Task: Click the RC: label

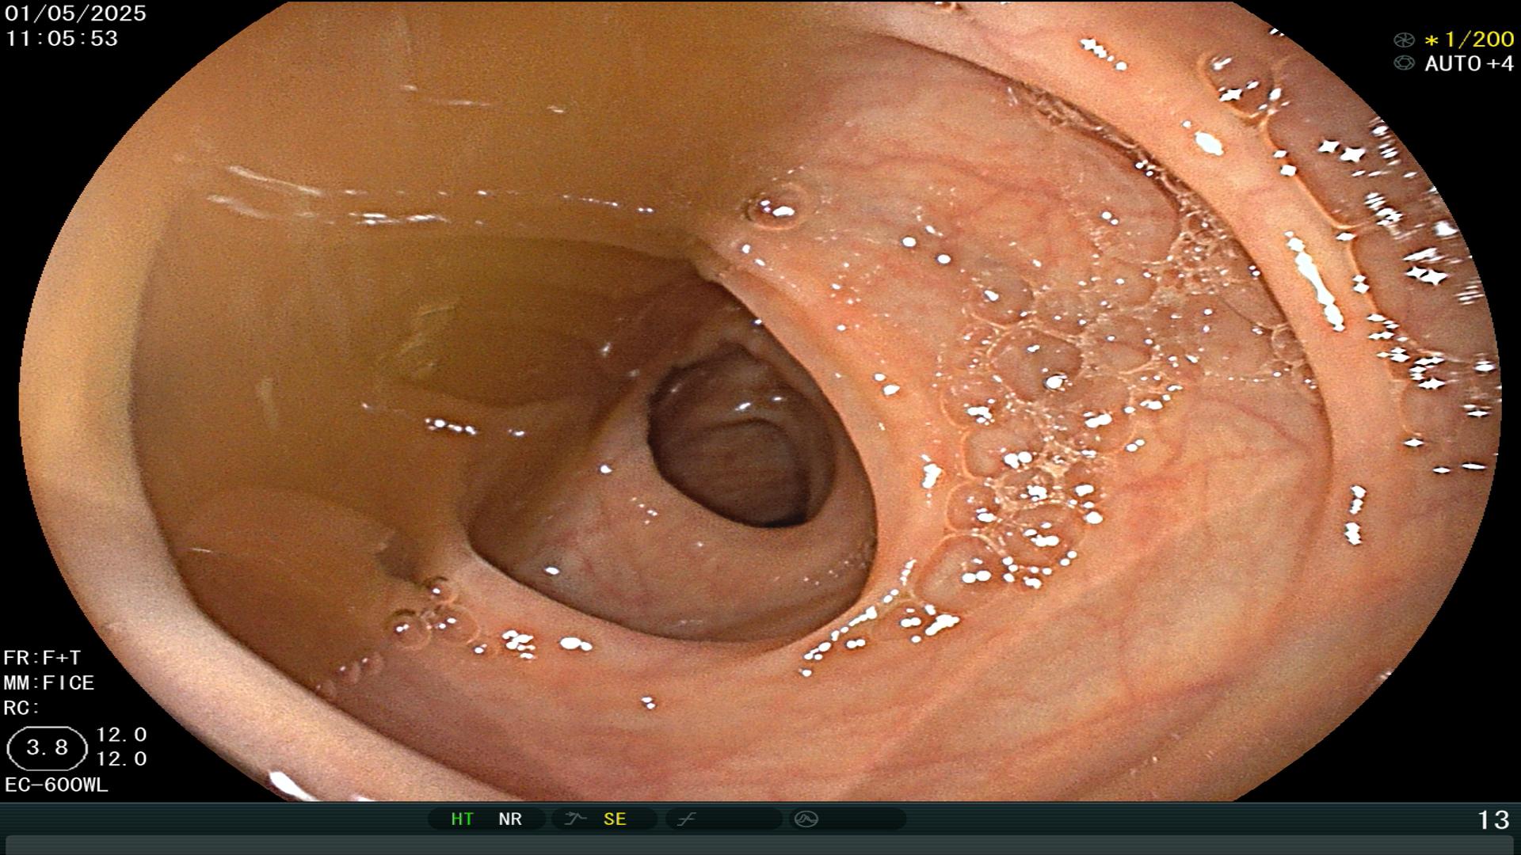Action: [21, 708]
